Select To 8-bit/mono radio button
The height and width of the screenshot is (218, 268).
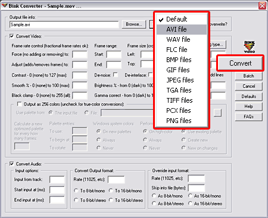76,191
